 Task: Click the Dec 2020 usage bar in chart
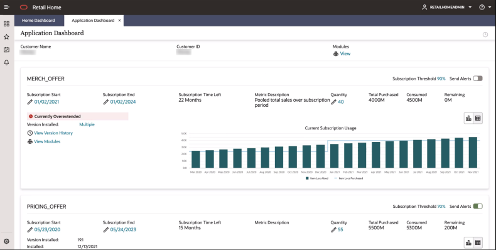point(320,156)
